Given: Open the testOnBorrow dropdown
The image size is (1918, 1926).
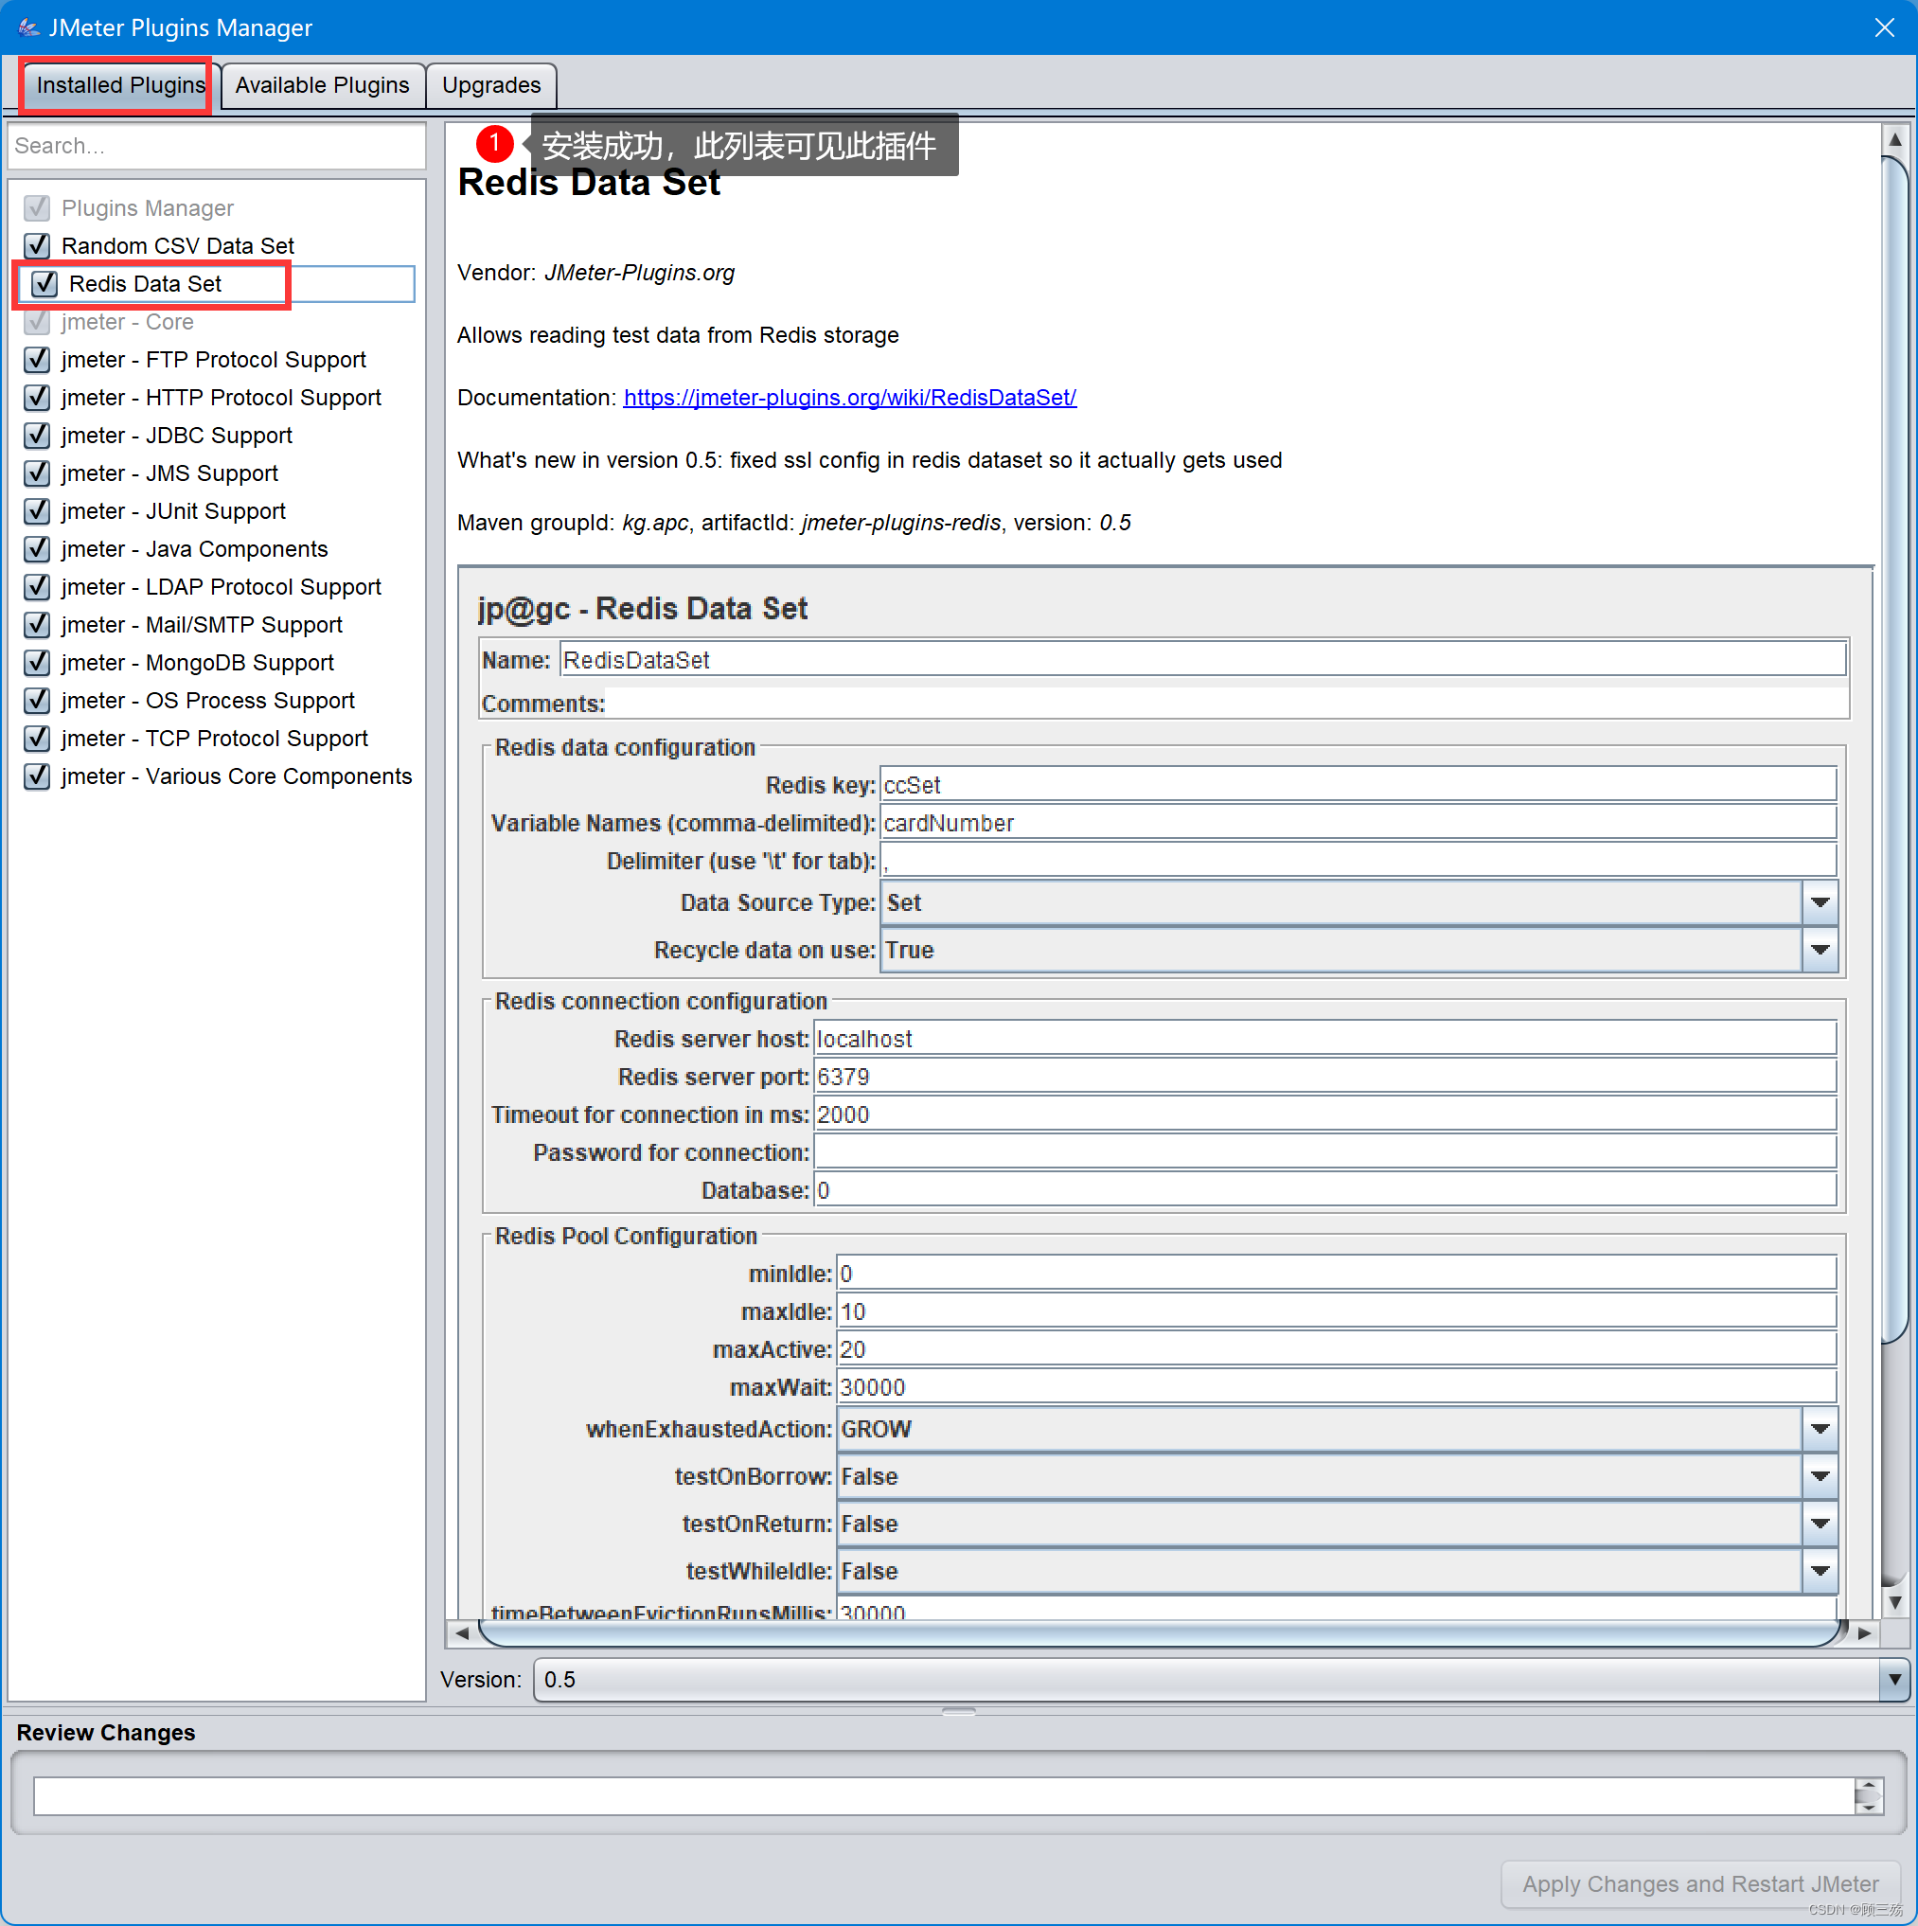Looking at the screenshot, I should coord(1820,1476).
